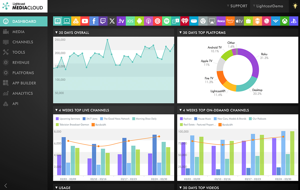Viewport: 300px width, 190px height.
Task: Click the PlayStation platform icon
Action: click(x=293, y=21)
